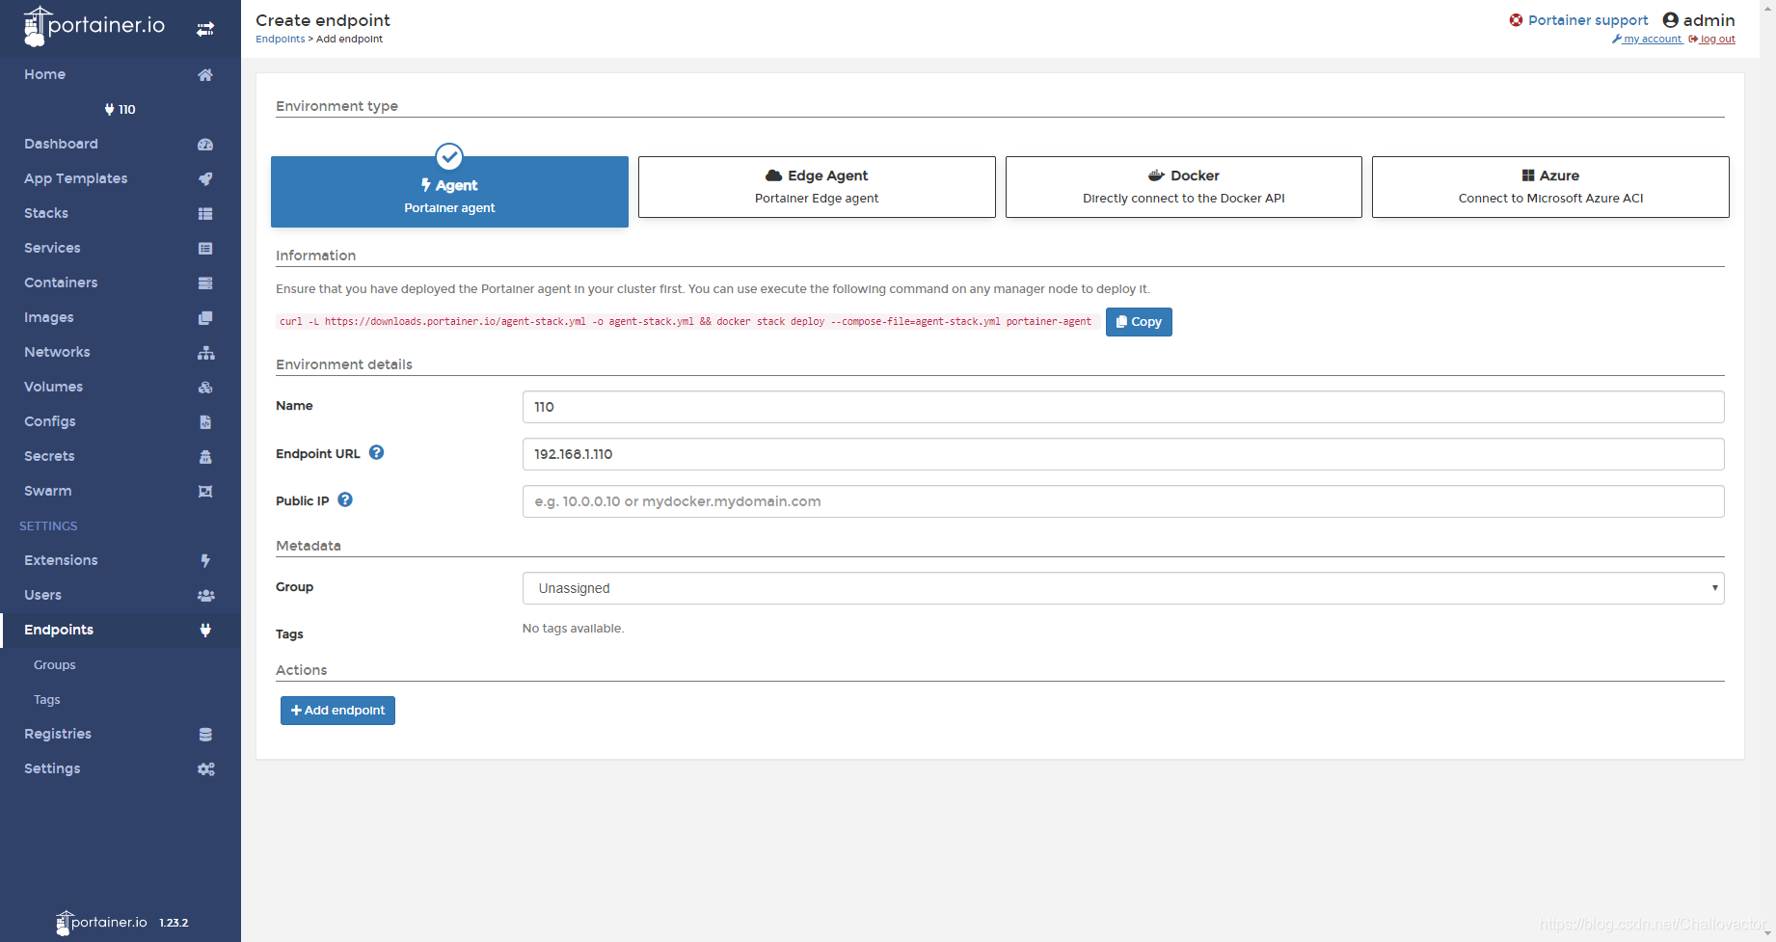Click the 110 endpoint plug indicator

121,110
